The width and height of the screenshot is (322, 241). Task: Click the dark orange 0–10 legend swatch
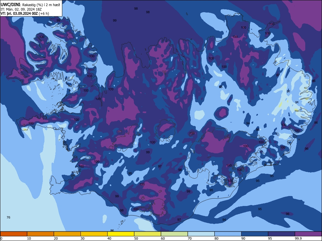coord(14,234)
